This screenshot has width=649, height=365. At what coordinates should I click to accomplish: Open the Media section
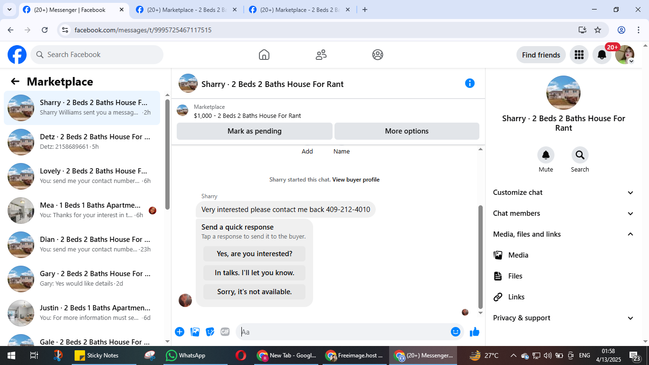click(563, 255)
